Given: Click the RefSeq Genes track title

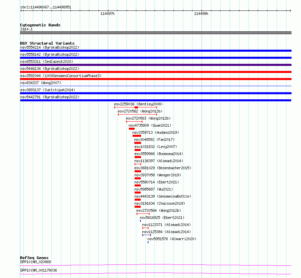Looking at the screenshot, I should 34,258.
